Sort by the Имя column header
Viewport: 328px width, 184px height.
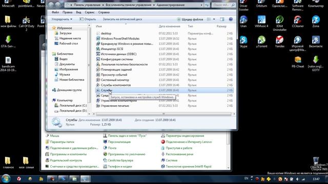click(x=99, y=26)
